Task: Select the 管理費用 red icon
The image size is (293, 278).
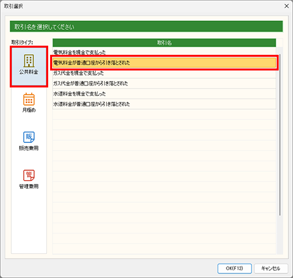Action: pyautogui.click(x=29, y=175)
